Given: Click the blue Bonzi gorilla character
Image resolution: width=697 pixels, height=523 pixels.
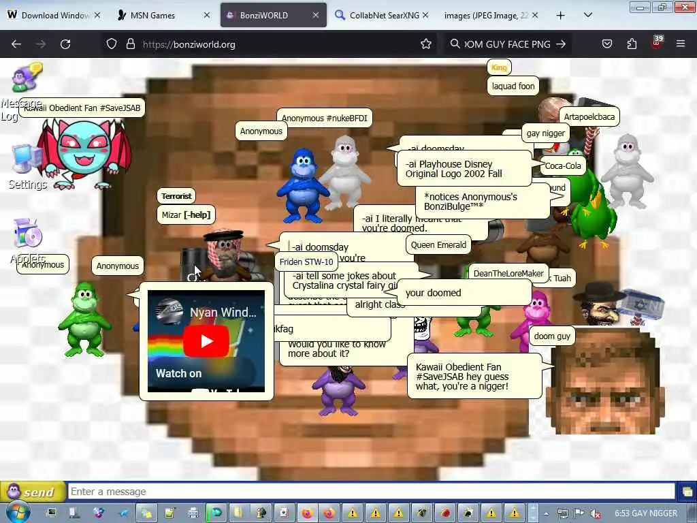Looking at the screenshot, I should [302, 186].
